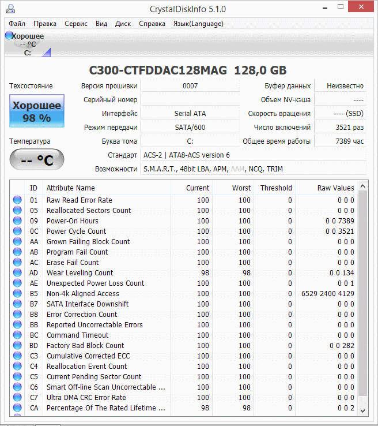Minimize the CrystalDiskInfo window
Screen dimensions: 378x426
pyautogui.click(x=325, y=8)
